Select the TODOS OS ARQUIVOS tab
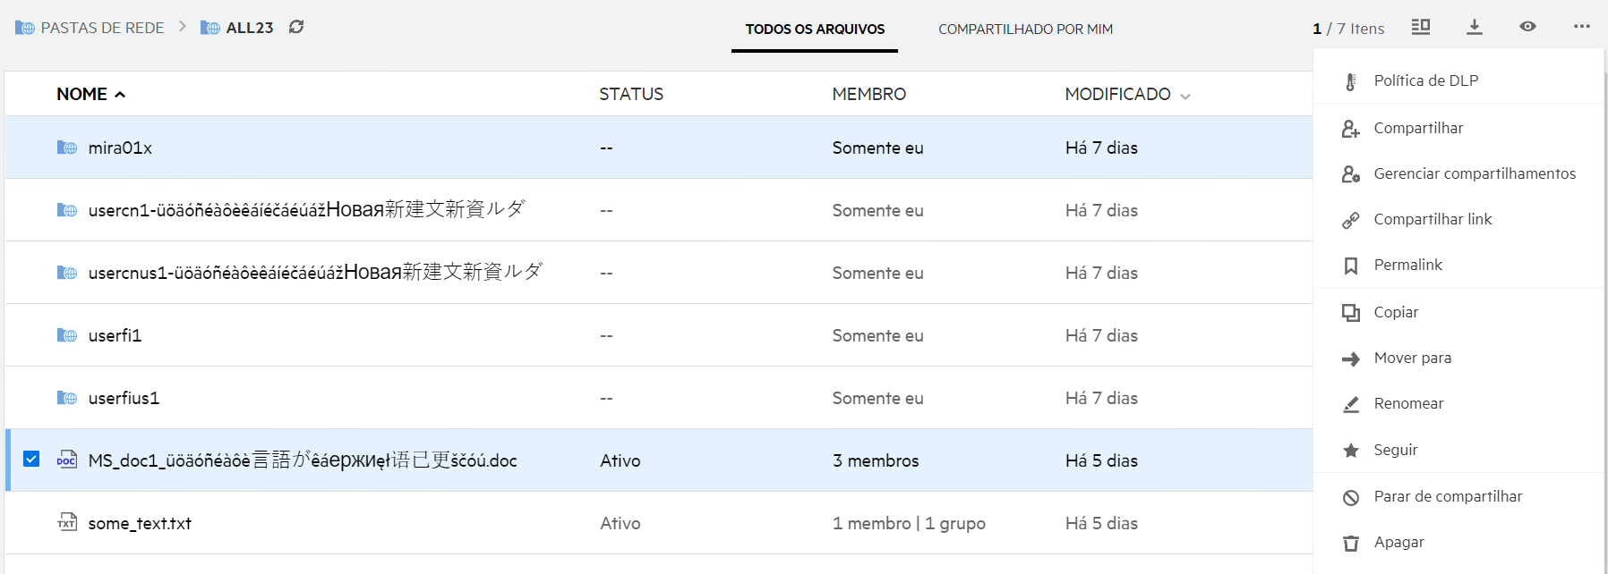The image size is (1608, 574). click(815, 30)
